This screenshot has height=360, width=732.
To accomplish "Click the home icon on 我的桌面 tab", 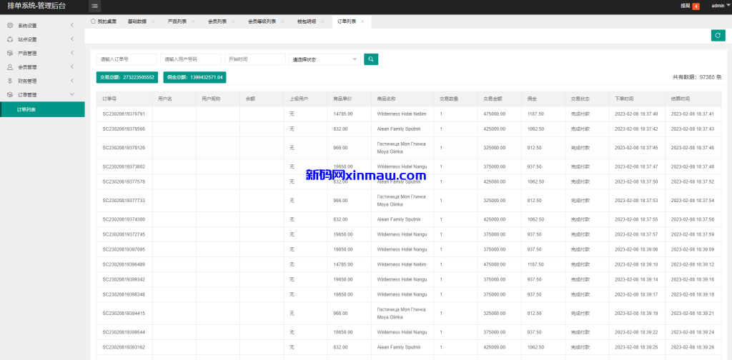I will (93, 21).
